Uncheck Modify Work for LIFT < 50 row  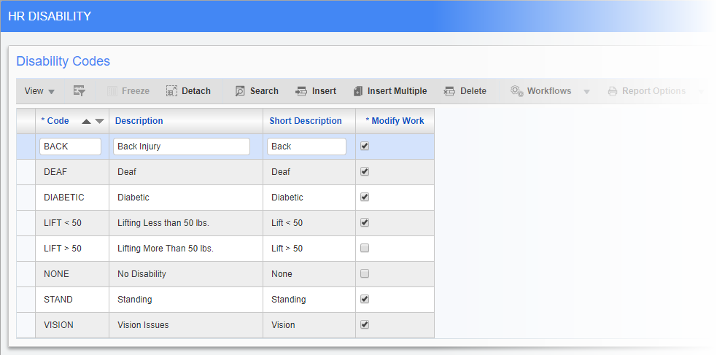coord(365,223)
